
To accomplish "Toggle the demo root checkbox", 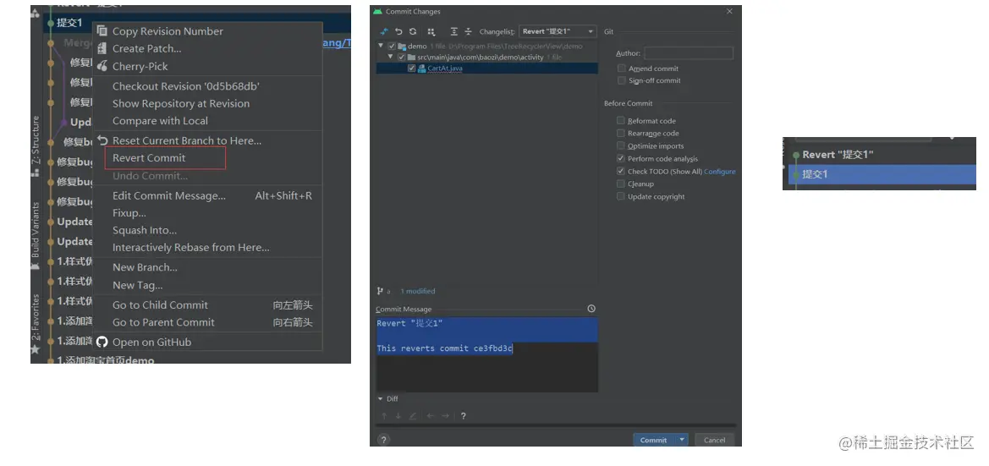I will coord(393,46).
